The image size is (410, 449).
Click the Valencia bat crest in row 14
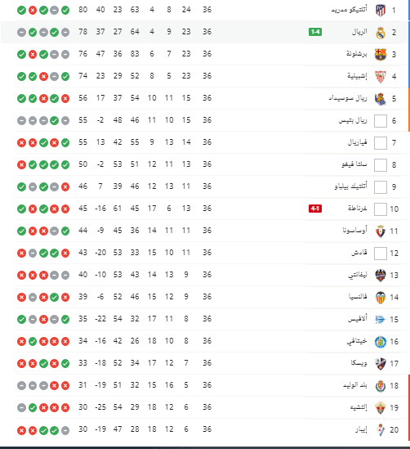point(381,298)
